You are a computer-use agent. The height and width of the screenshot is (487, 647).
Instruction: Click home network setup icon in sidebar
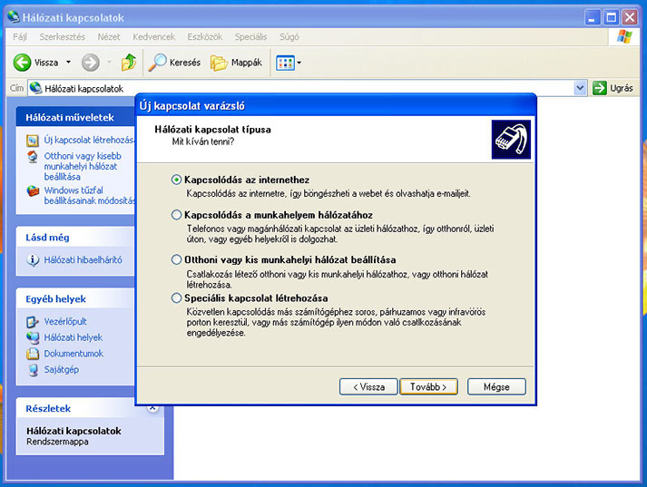[x=32, y=157]
